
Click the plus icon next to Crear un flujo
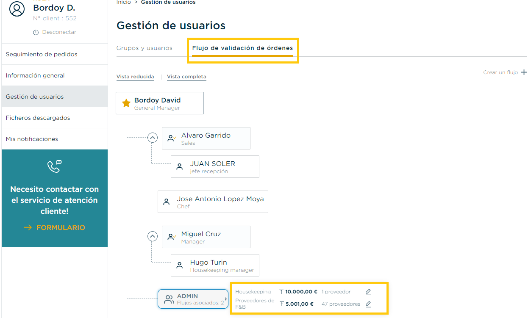pos(524,72)
